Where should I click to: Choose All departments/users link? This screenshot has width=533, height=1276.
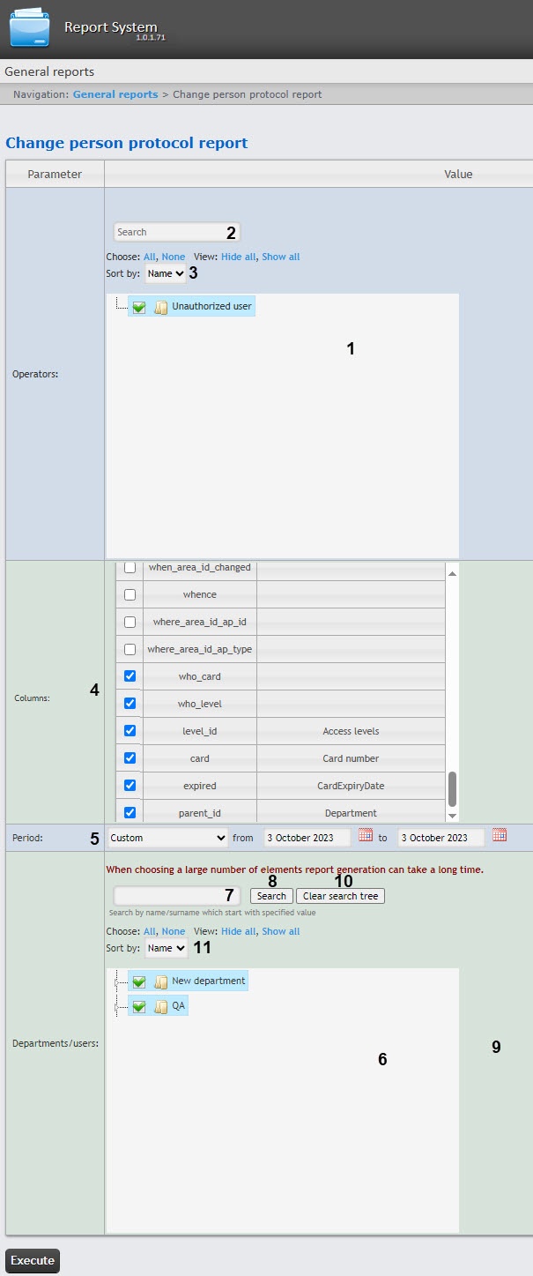point(149,931)
